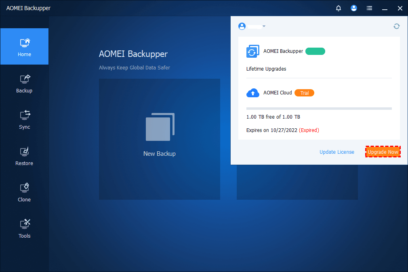Open the hamburger menu icon in the title bar
The height and width of the screenshot is (272, 408).
pyautogui.click(x=369, y=8)
